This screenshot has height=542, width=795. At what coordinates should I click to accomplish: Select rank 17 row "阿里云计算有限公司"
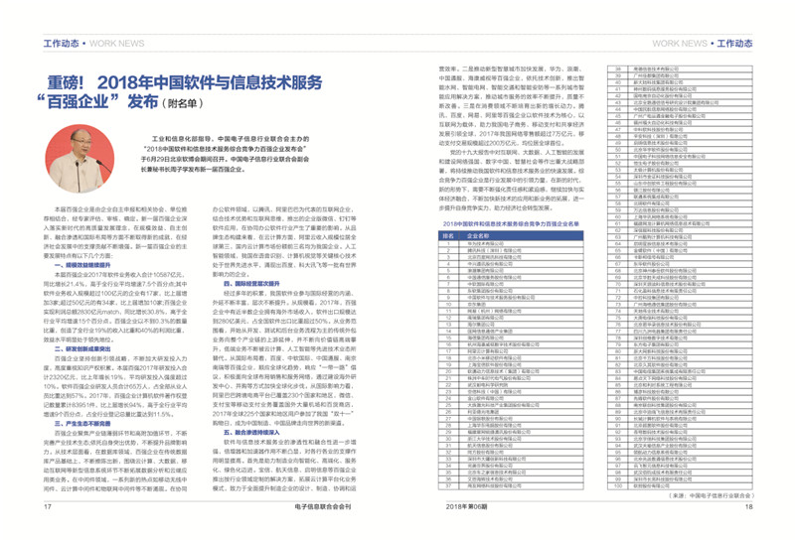point(511,351)
